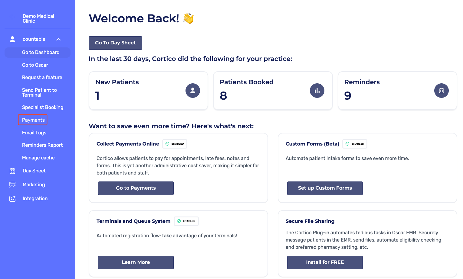Click Install for FREE button
This screenshot has width=463, height=279.
(325, 262)
